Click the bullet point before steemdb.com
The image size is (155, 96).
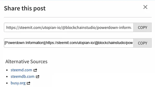[x=7, y=77]
